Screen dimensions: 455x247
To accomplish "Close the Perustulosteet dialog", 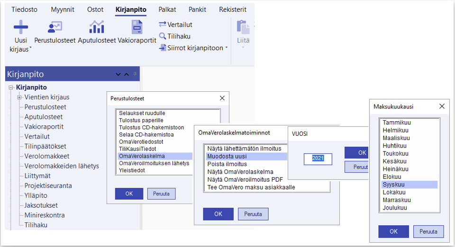I will [x=222, y=98].
